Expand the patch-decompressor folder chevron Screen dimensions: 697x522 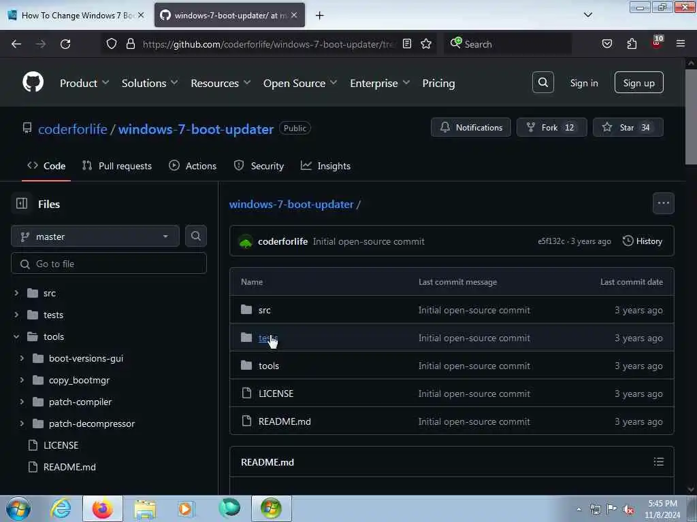(x=22, y=423)
